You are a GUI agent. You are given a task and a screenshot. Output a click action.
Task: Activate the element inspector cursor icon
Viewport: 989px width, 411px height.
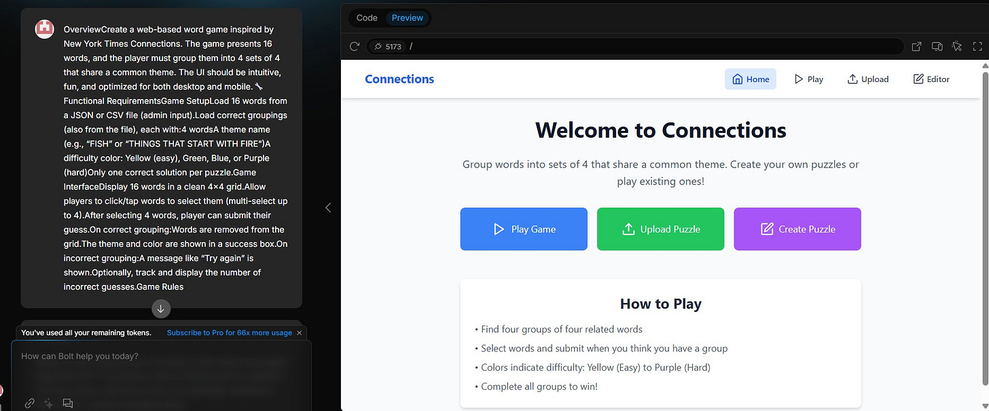point(957,47)
